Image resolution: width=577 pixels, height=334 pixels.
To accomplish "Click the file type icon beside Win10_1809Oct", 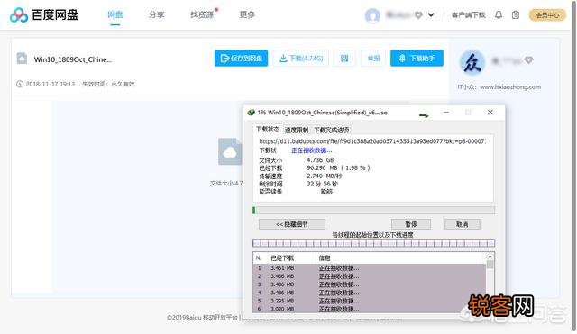I will coord(22,59).
